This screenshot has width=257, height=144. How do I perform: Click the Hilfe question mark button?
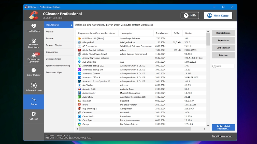click(190, 15)
